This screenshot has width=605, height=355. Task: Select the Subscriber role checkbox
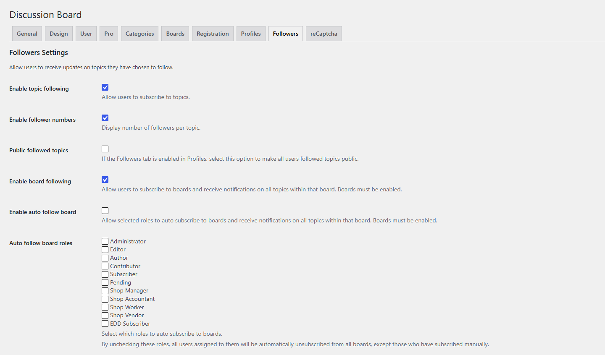[105, 274]
